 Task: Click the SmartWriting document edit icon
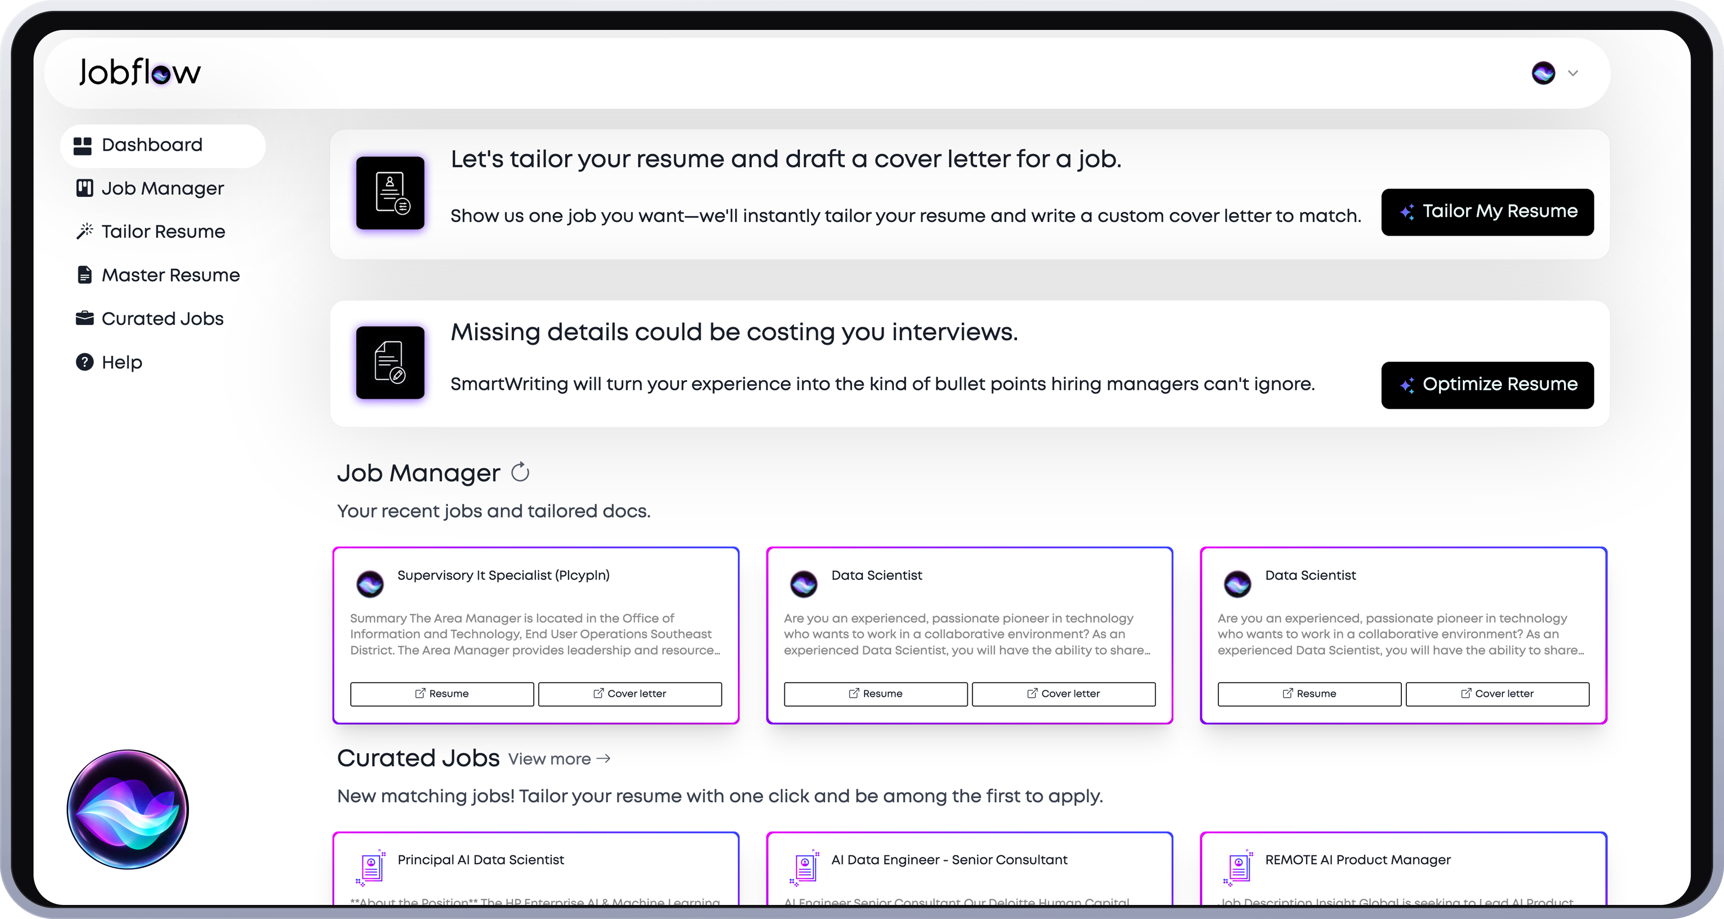[390, 362]
